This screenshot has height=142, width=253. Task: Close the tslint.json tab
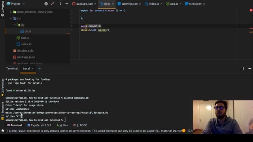coord(204,4)
